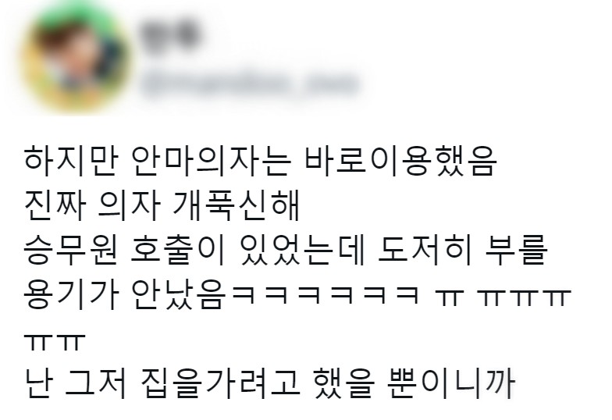Screen dimensions: 612x420
Task: Click the line 진짜 의자 개푹신해
Action: point(162,207)
